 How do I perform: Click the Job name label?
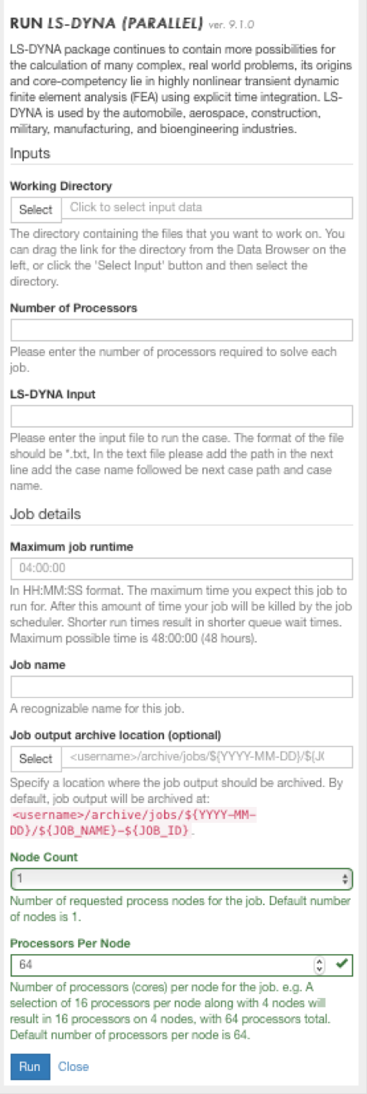(x=33, y=665)
